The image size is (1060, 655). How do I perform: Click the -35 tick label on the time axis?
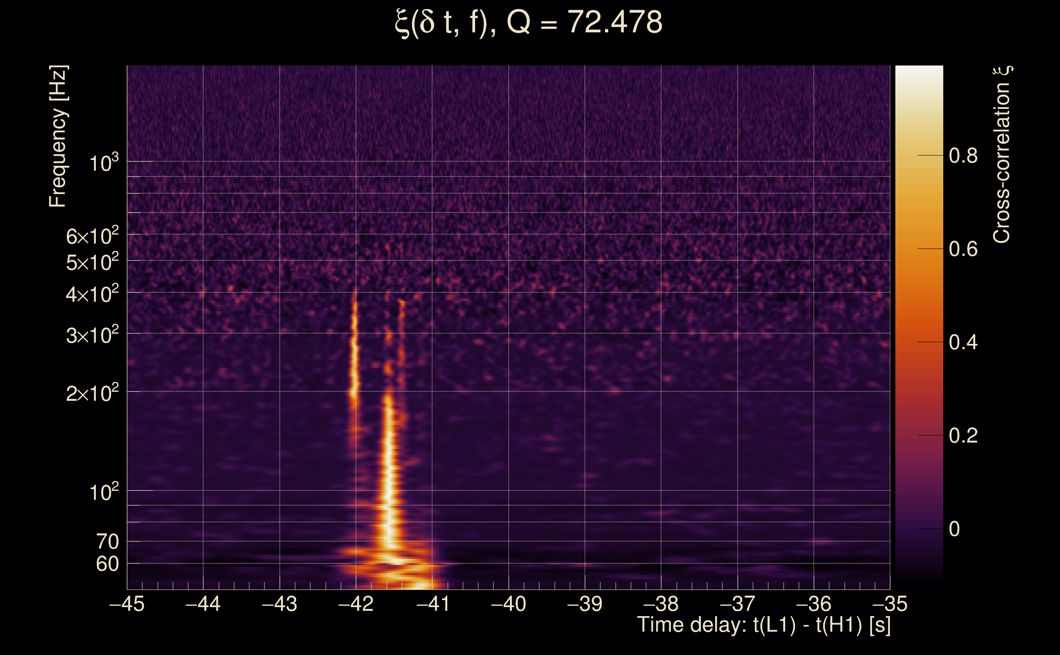point(889,604)
